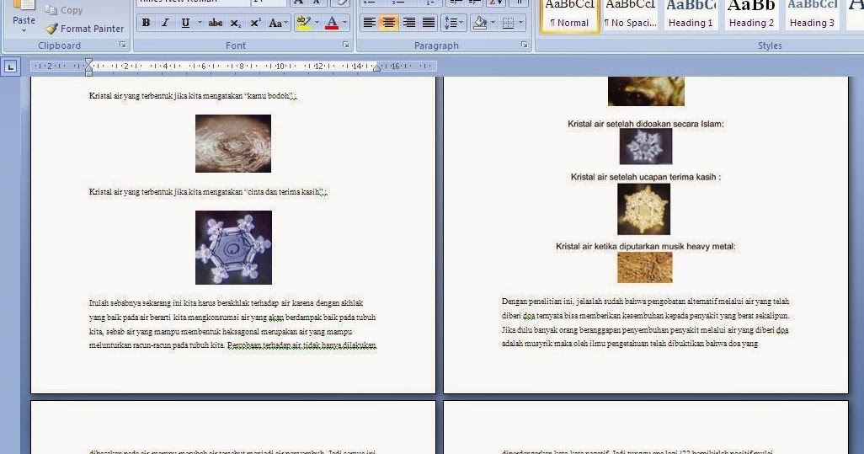Justify the paragraph text

pos(429,23)
